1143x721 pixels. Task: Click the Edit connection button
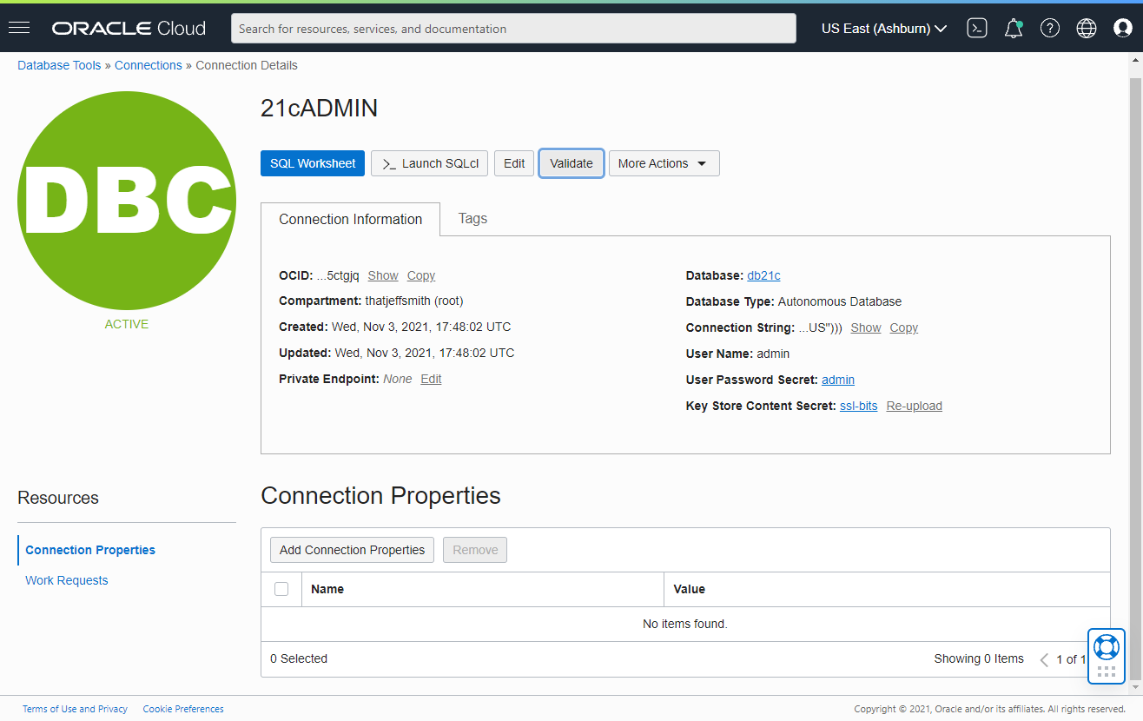[x=514, y=163]
